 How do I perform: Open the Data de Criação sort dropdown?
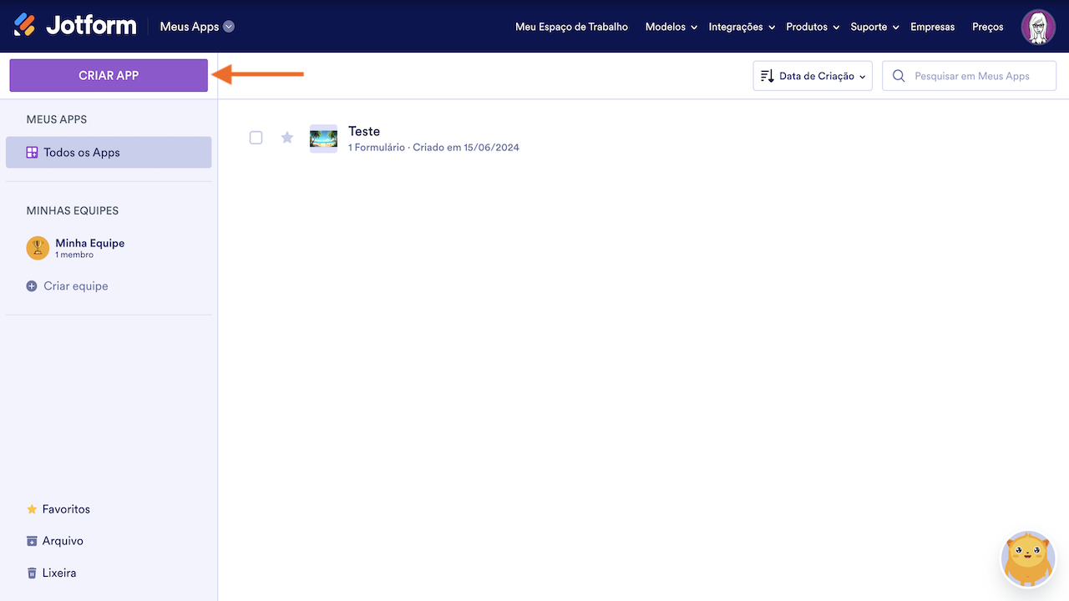[813, 76]
